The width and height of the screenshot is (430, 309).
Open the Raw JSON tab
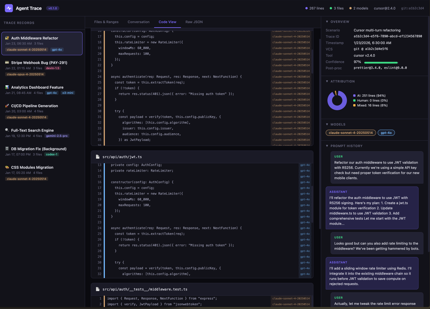pyautogui.click(x=194, y=22)
